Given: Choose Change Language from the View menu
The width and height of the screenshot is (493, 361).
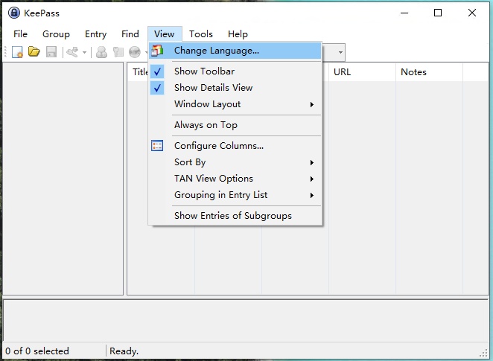Looking at the screenshot, I should [216, 51].
